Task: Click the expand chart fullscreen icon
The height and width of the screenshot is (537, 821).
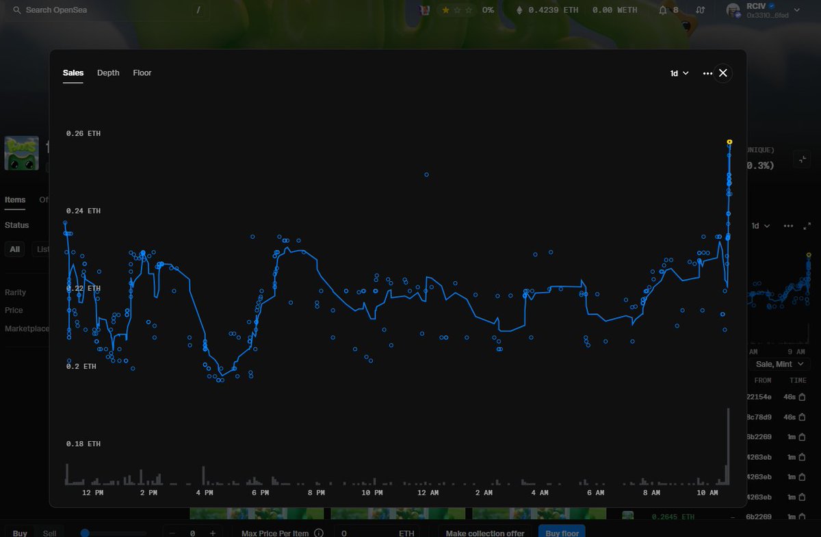Action: [807, 226]
